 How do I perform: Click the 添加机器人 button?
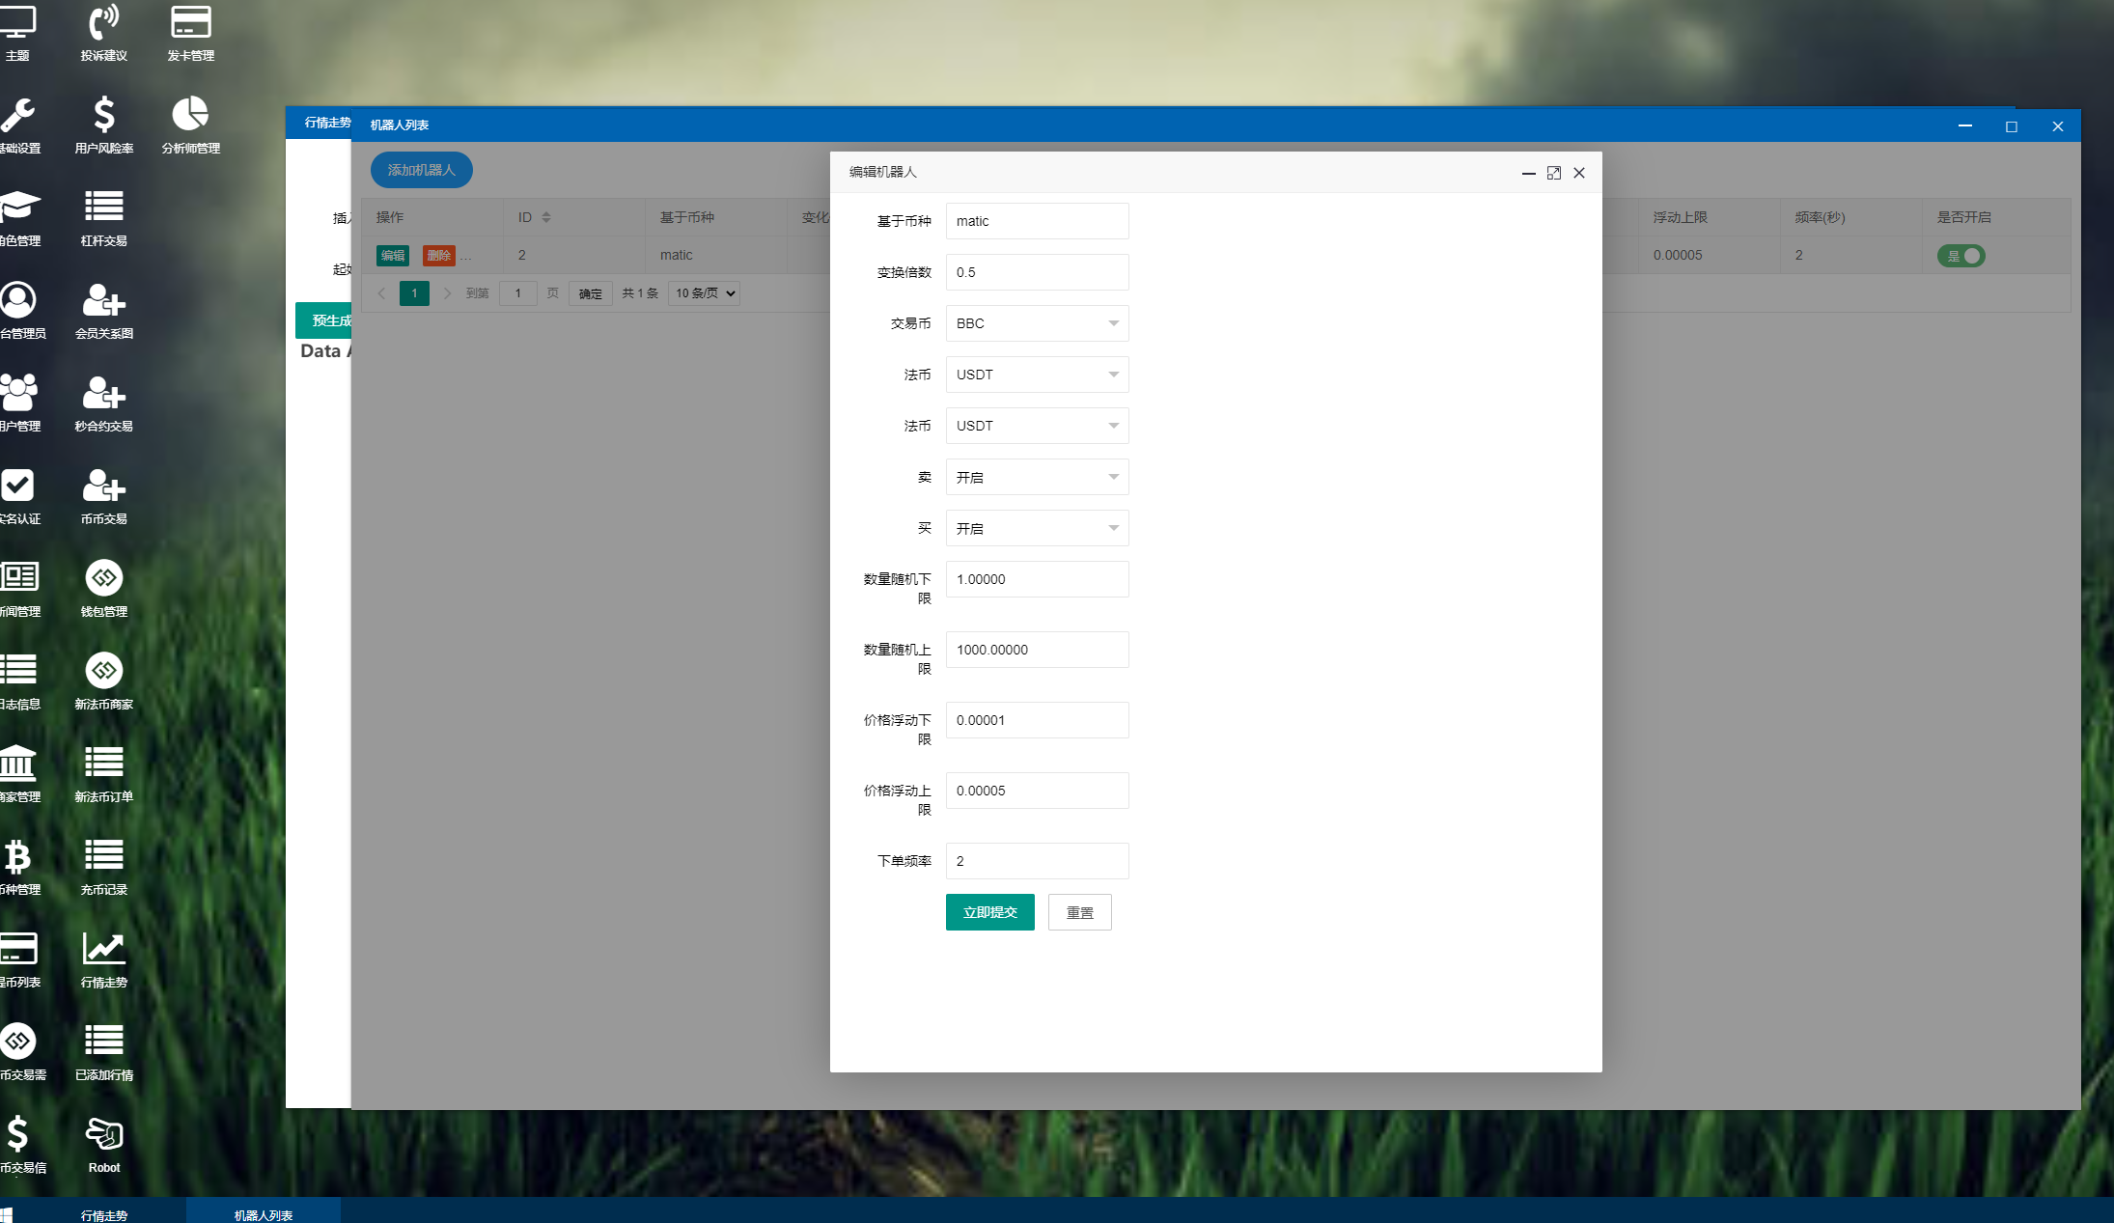(421, 169)
